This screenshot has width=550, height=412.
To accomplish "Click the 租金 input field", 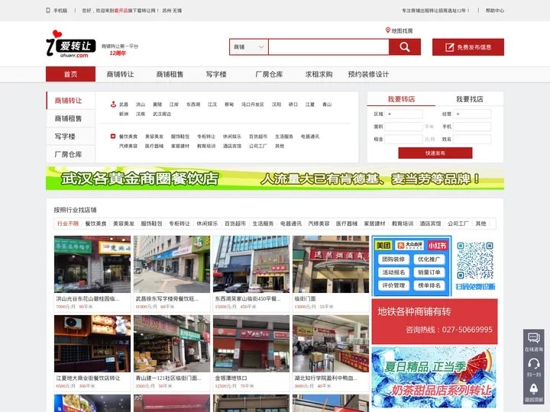I will tap(404, 139).
